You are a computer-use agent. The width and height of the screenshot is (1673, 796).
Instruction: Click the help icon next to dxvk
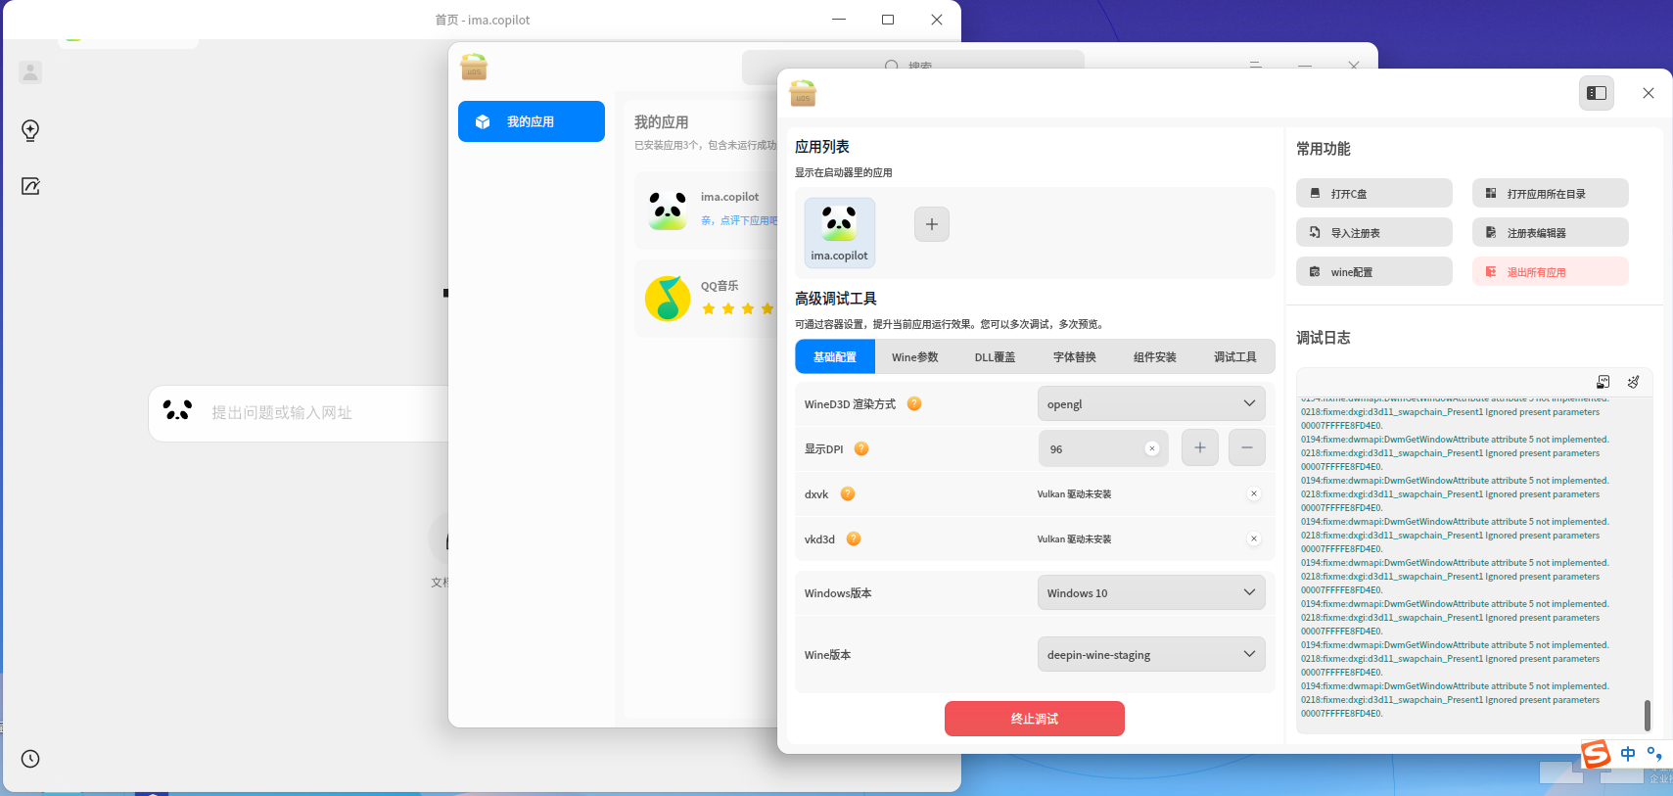848,493
